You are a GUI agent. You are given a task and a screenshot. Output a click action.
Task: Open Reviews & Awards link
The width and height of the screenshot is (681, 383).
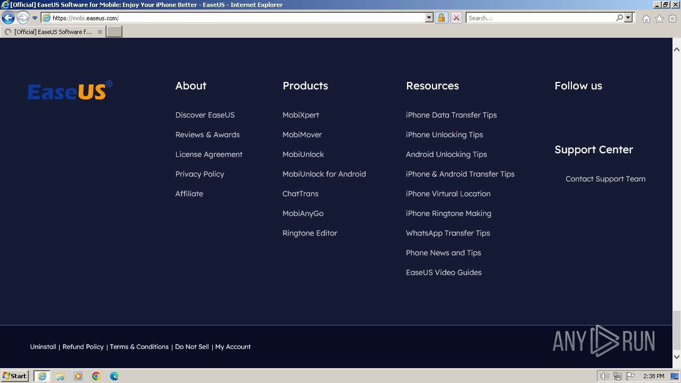(x=207, y=135)
